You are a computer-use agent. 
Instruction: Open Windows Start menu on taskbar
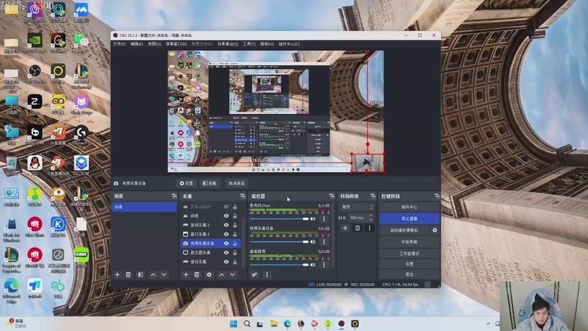click(233, 324)
